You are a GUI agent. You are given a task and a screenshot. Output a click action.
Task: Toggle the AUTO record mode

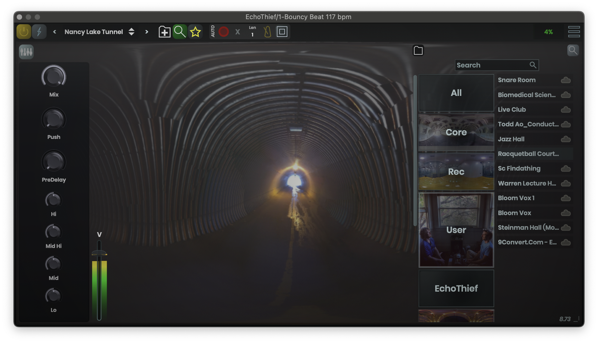point(213,31)
